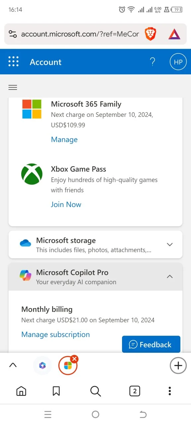Open the hamburger navigation menu
This screenshot has width=191, height=425.
click(13, 87)
